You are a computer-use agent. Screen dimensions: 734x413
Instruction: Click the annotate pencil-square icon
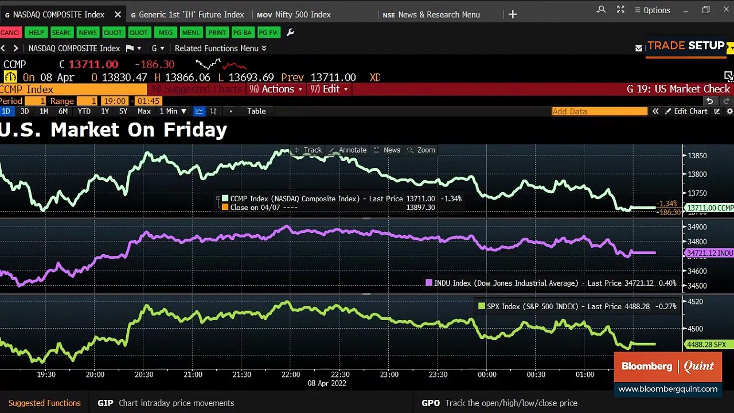point(717,111)
